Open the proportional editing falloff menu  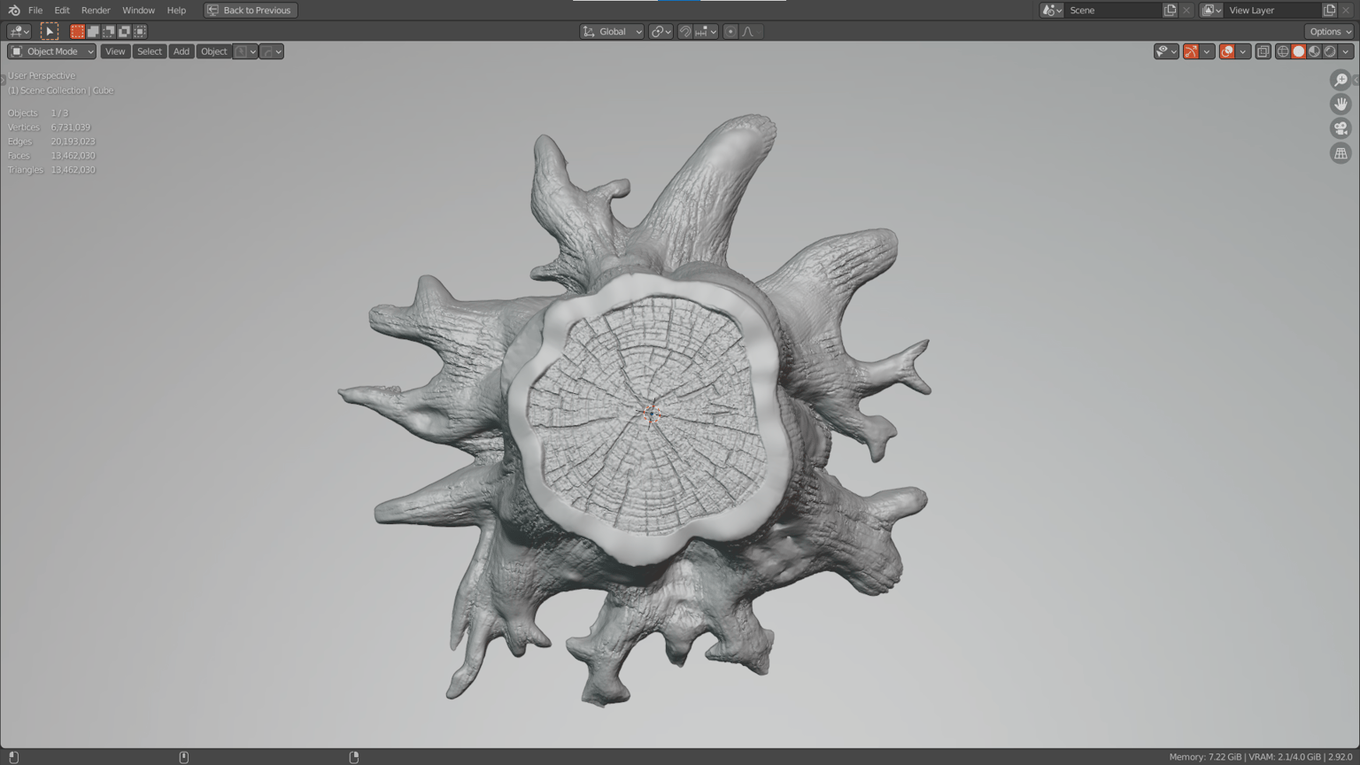coord(751,31)
